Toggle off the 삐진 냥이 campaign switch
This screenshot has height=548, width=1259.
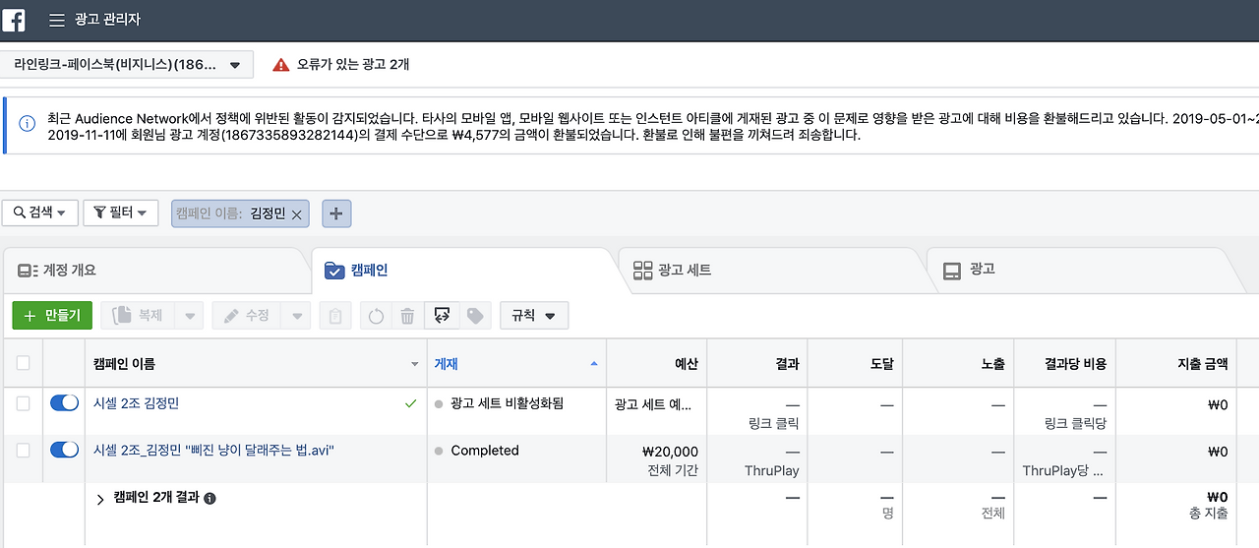pos(64,450)
